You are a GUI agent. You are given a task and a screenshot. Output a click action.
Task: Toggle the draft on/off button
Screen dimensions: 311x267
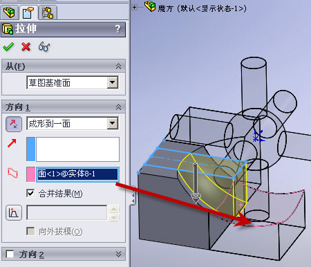[x=14, y=212]
